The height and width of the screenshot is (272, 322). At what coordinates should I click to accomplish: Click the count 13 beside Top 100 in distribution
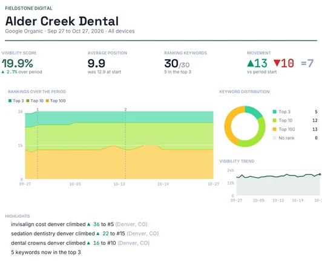pos(315,129)
